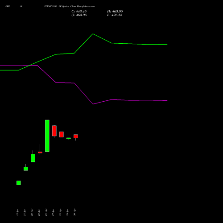
Task: Click the 27 Apr date label
Action: (x=53, y=212)
